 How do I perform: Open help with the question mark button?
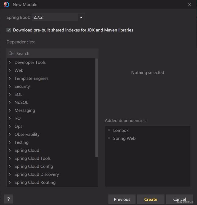click(x=8, y=199)
